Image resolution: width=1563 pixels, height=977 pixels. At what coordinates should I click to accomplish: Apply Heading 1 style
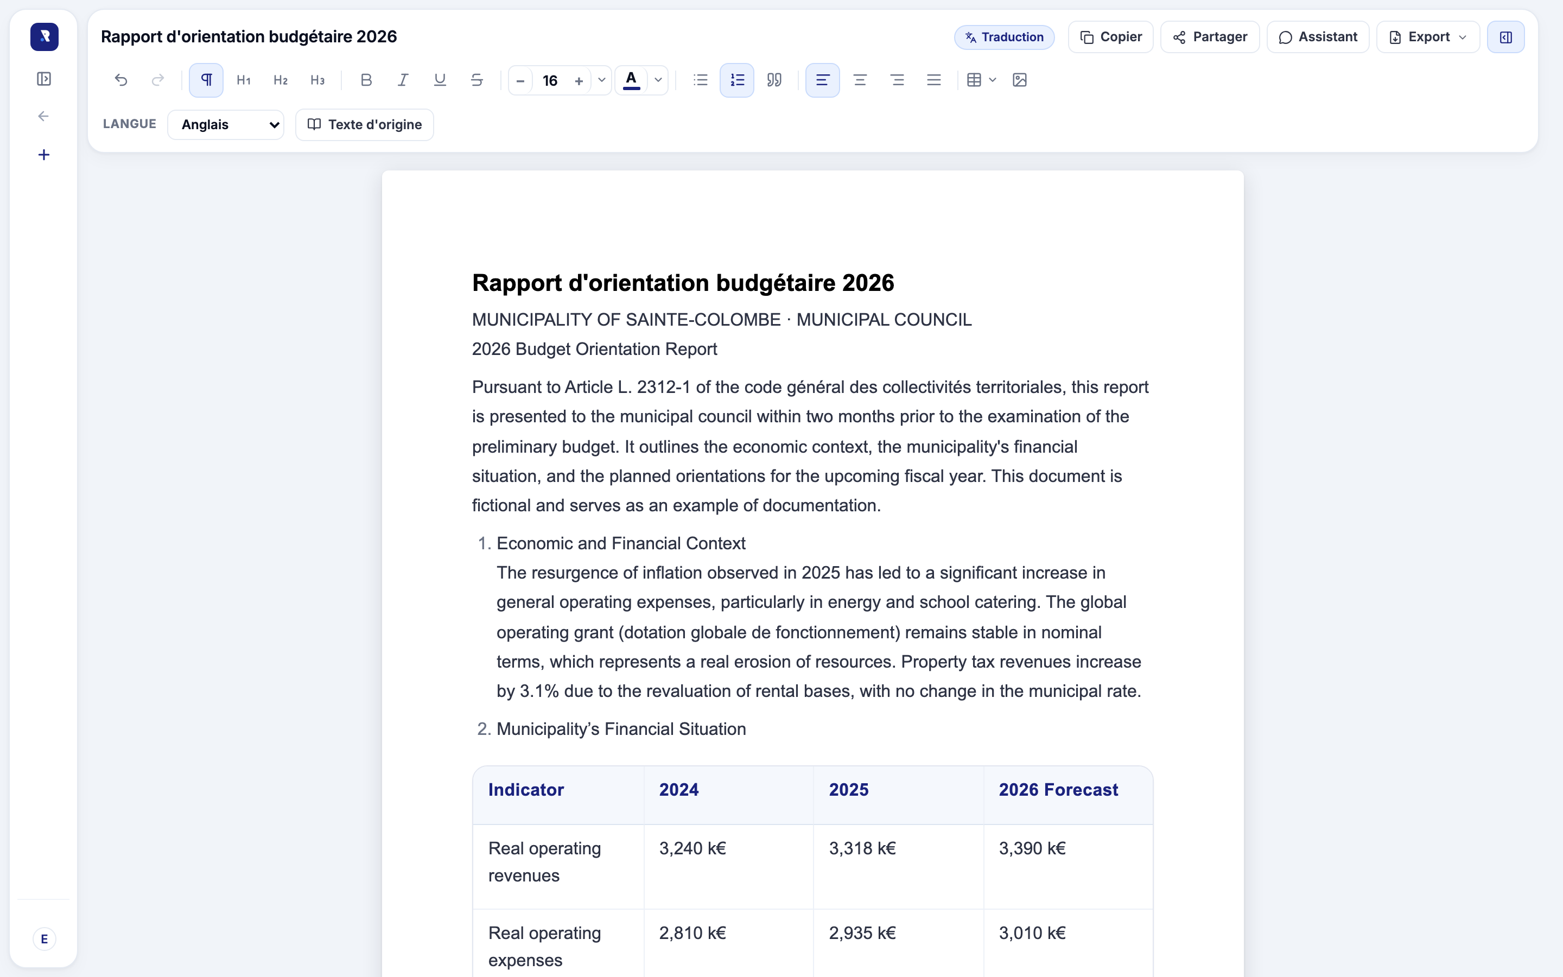pyautogui.click(x=244, y=80)
